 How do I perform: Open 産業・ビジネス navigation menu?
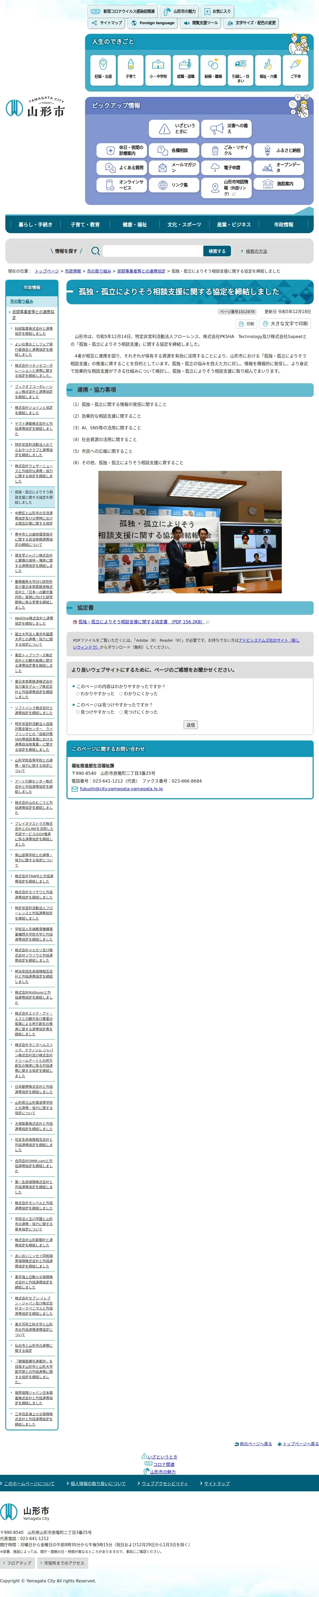point(234,225)
